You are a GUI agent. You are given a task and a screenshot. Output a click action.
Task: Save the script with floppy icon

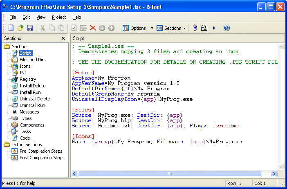tap(29, 28)
